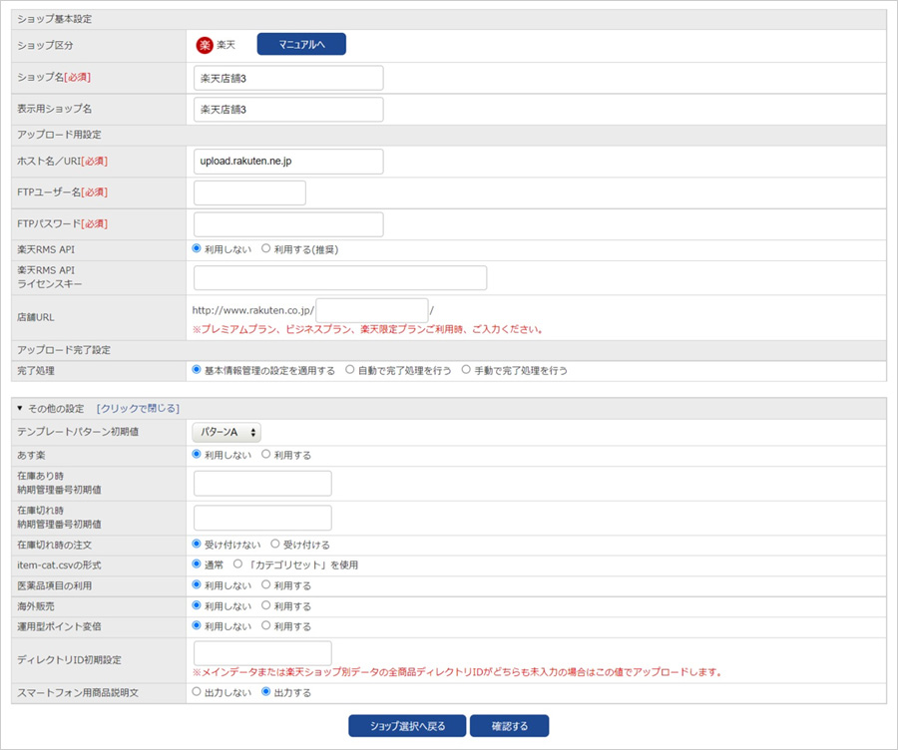Click 在庫切れ時 納期管理番号初期値 field
The height and width of the screenshot is (750, 898).
pos(262,518)
